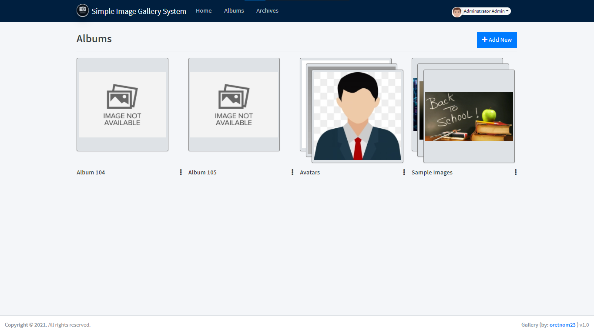The width and height of the screenshot is (594, 334).
Task: Click the Album 104 name label
Action: pyautogui.click(x=91, y=173)
